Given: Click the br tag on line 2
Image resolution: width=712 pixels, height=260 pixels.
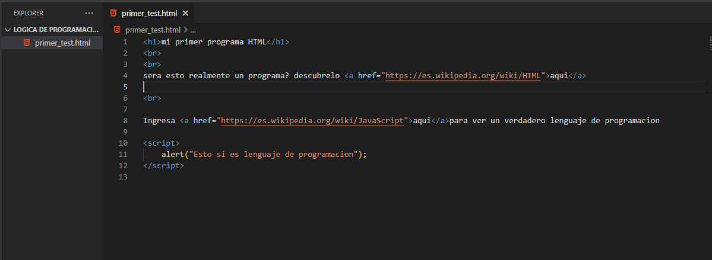Looking at the screenshot, I should coord(152,53).
